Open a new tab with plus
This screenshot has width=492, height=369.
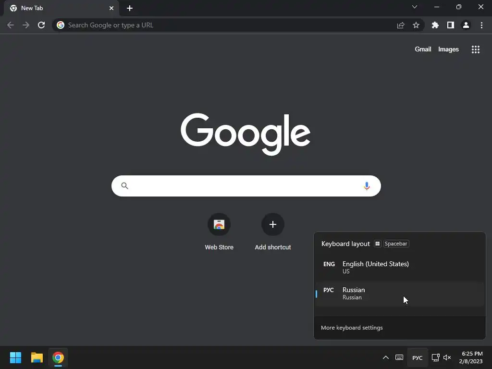[130, 8]
